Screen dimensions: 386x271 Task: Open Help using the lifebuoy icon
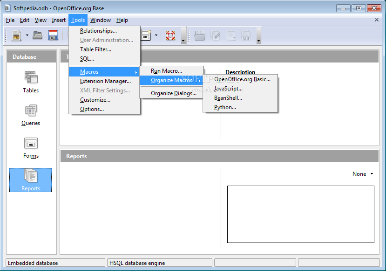pos(170,35)
